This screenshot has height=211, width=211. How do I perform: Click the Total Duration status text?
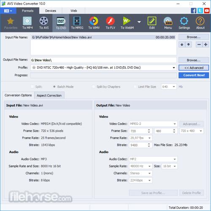tap(186, 208)
